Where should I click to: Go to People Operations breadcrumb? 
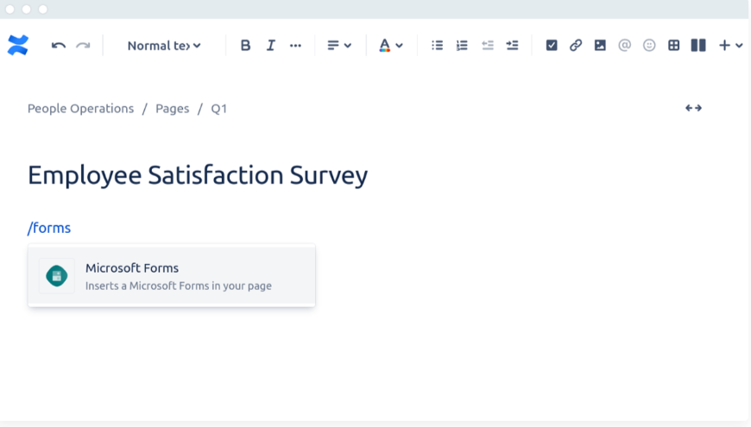point(80,109)
